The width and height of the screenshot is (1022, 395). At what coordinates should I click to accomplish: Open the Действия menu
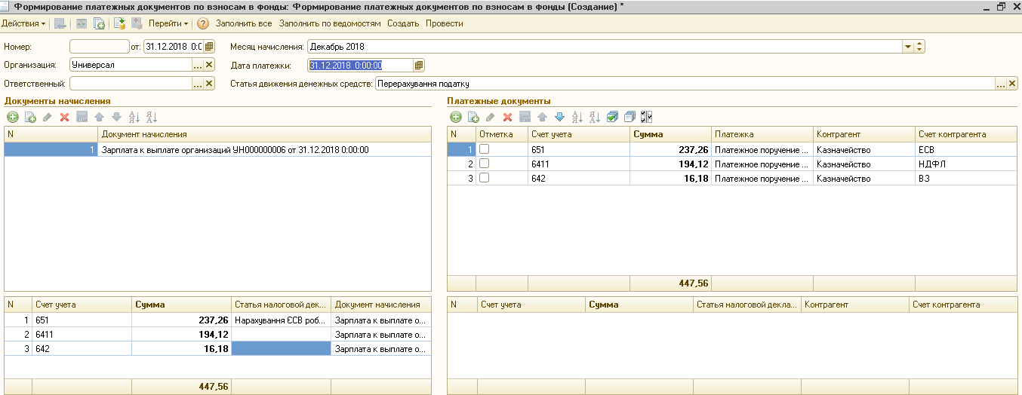(24, 23)
